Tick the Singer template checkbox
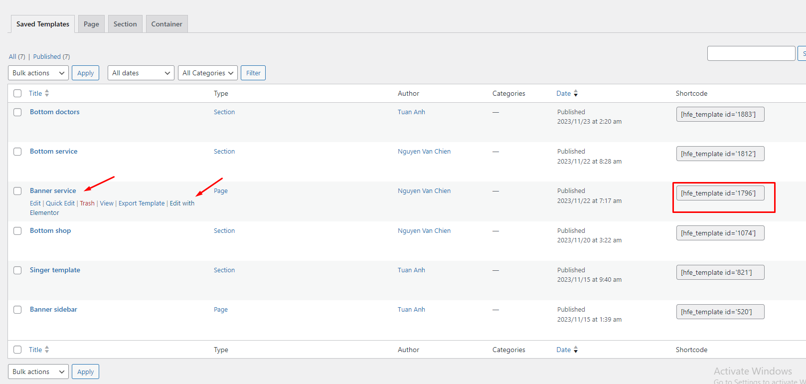 (17, 270)
